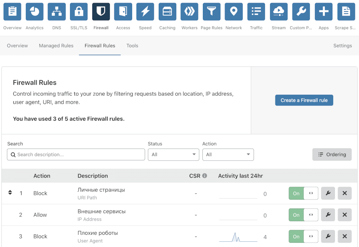Open the Caching section icon
The width and height of the screenshot is (359, 247).
click(x=167, y=12)
